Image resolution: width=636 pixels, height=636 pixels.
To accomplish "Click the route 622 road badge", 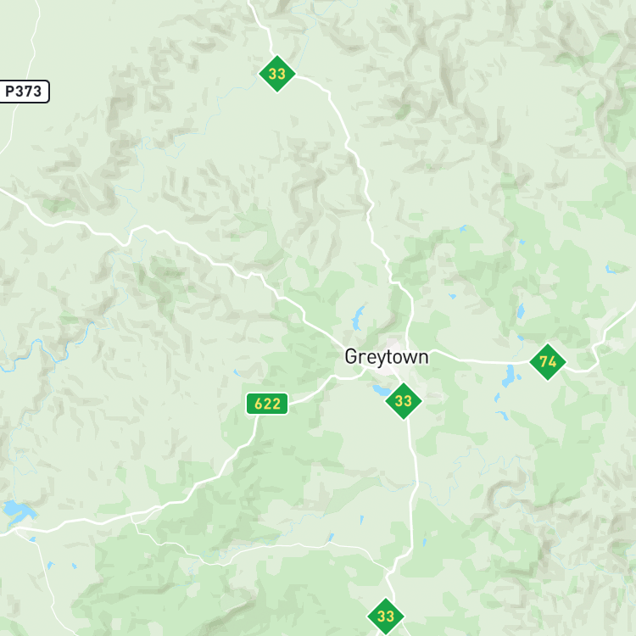I will [267, 404].
